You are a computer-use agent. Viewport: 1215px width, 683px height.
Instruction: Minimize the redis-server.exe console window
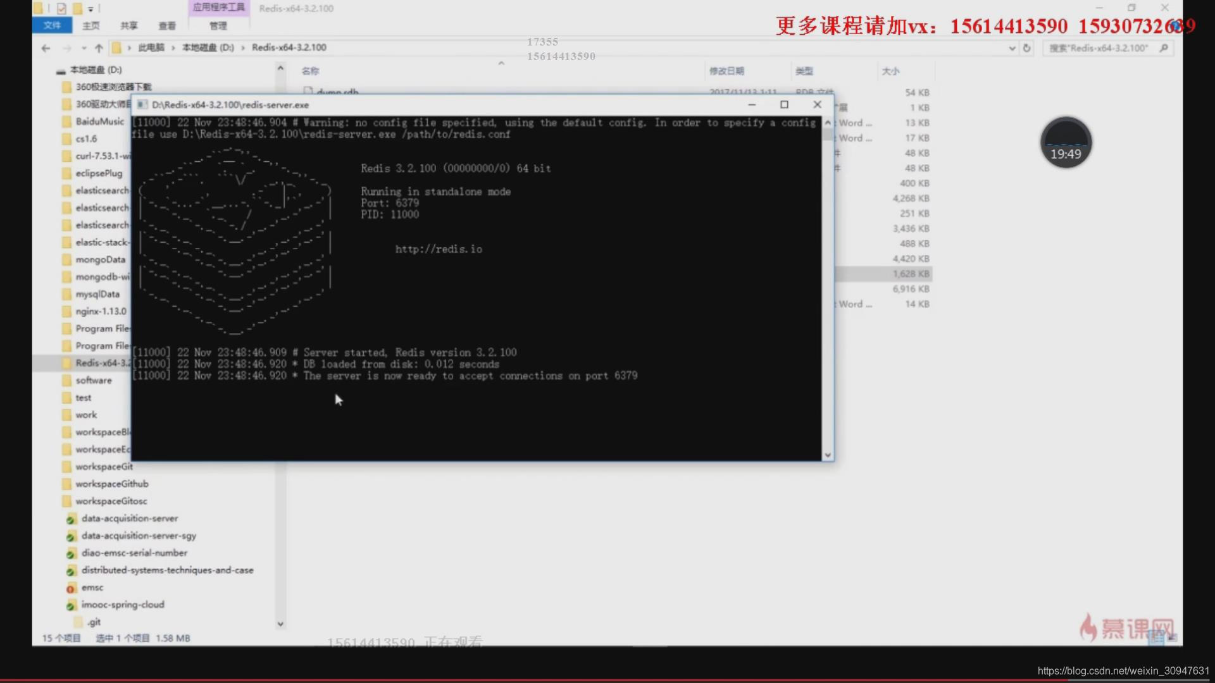point(752,104)
